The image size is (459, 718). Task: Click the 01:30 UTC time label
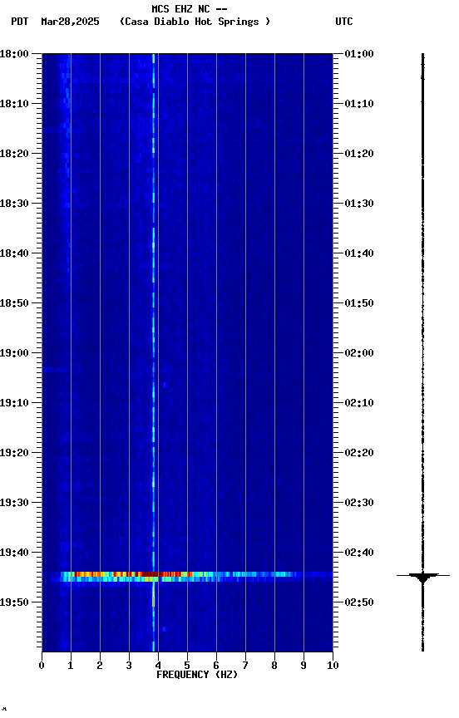pyautogui.click(x=359, y=204)
